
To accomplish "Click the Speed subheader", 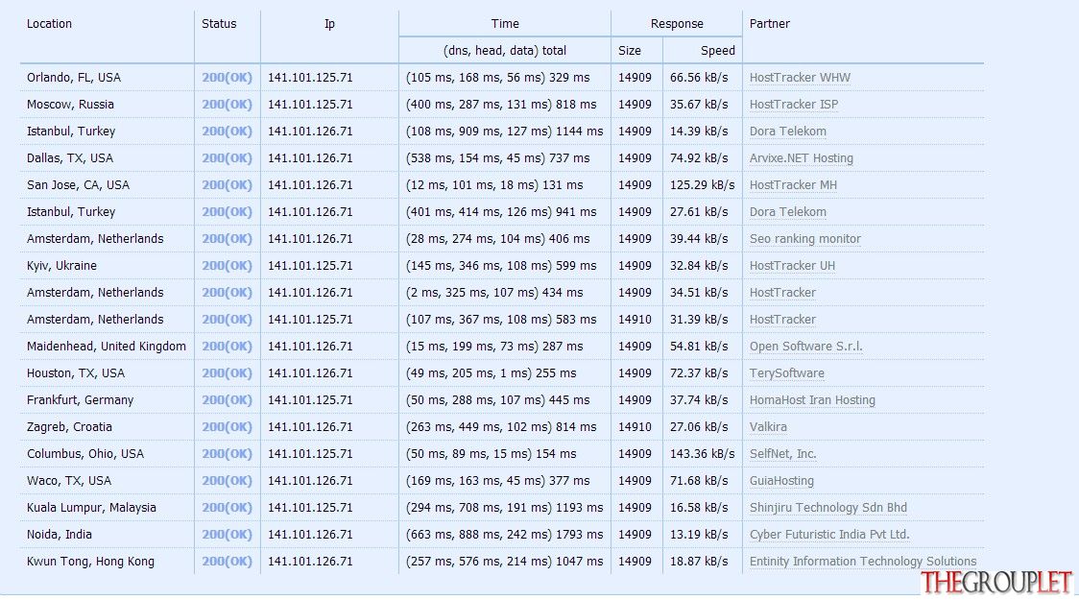I will (x=718, y=50).
